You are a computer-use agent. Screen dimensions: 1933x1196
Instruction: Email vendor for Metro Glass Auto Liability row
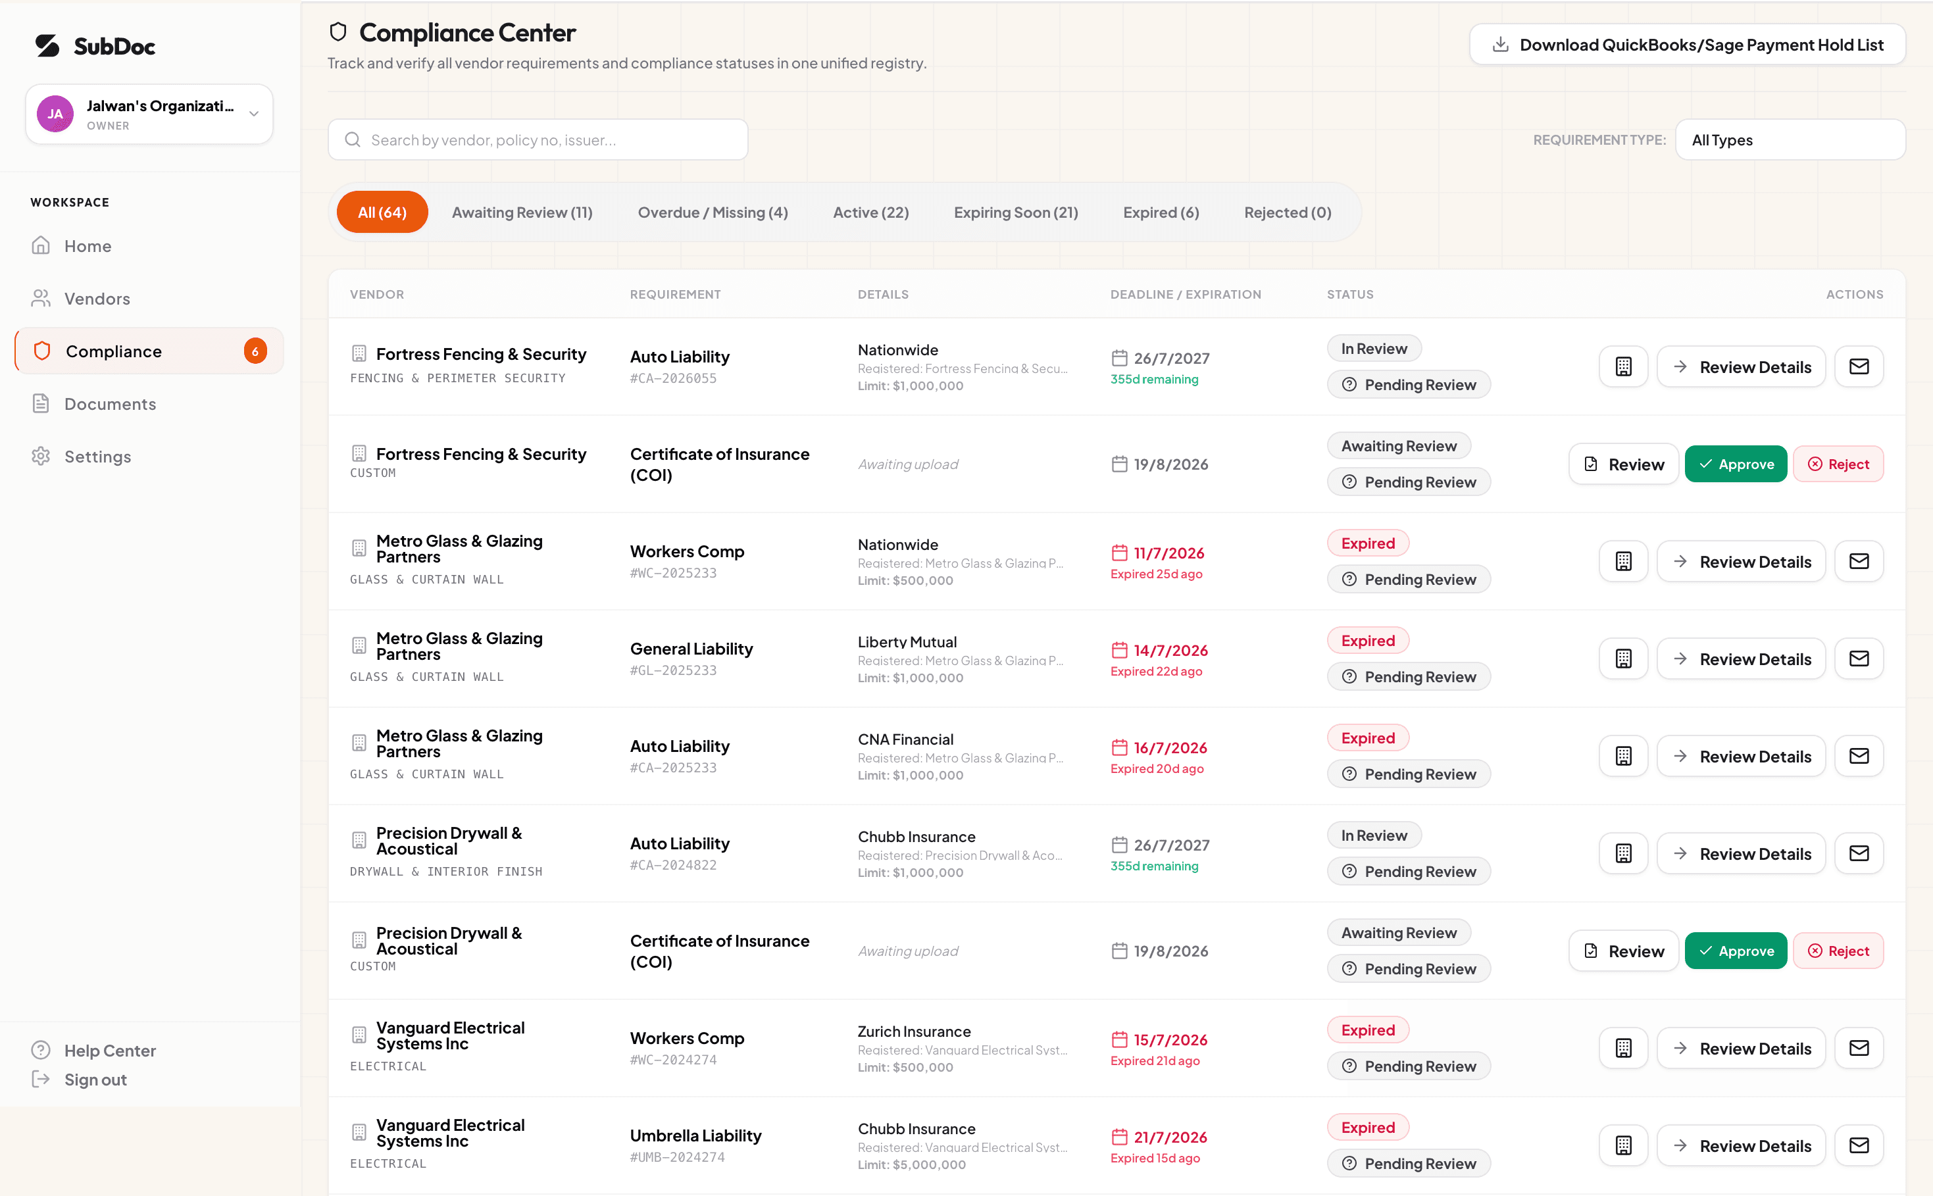tap(1859, 755)
